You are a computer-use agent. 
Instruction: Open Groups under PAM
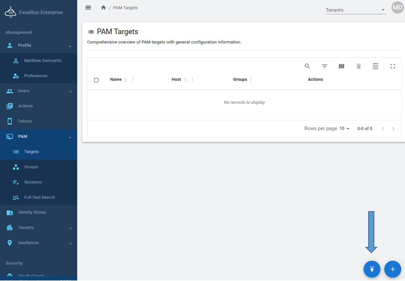(38, 167)
